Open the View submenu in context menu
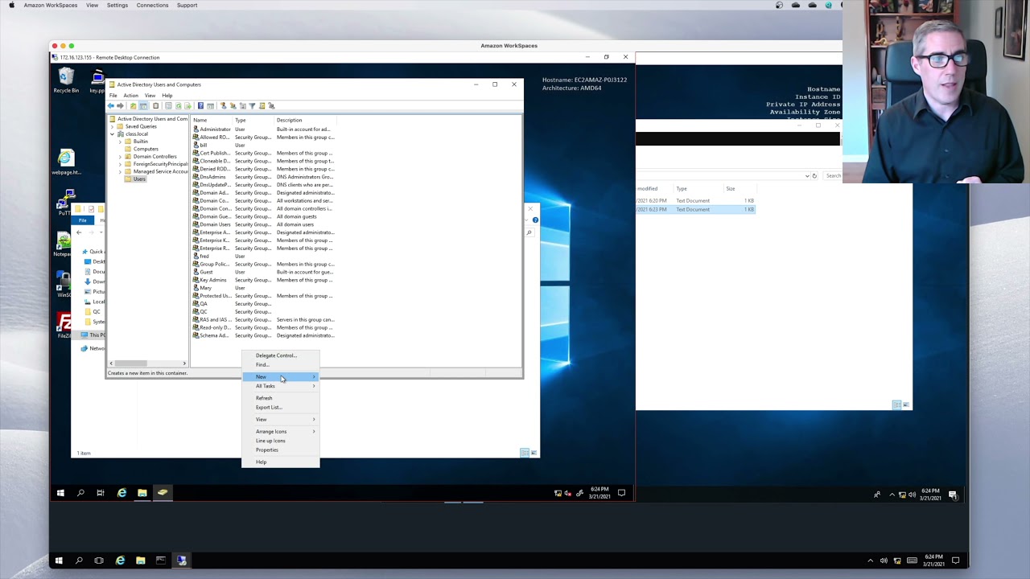The width and height of the screenshot is (1030, 579). tap(281, 419)
